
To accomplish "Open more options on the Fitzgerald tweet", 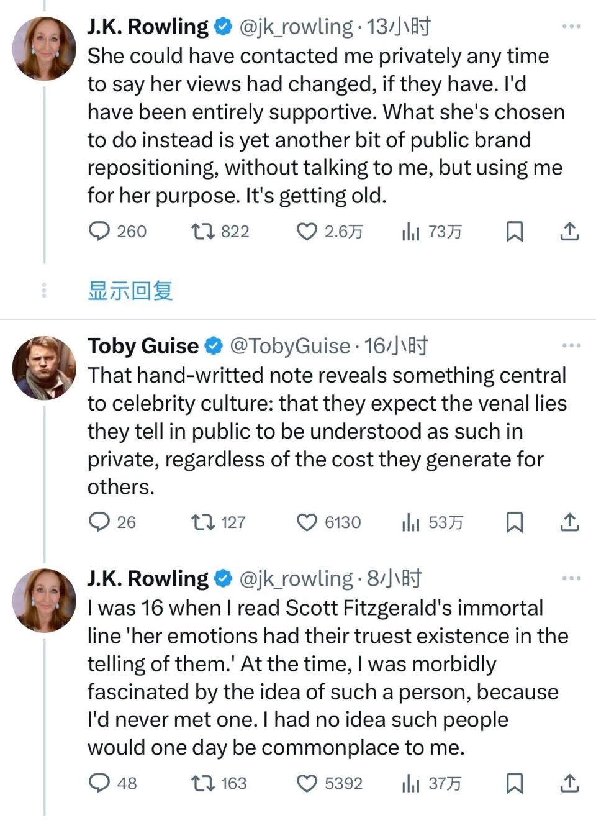I will 571,578.
